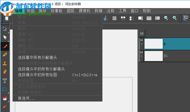Viewport: 190px width, 112px height.
Task: Select the Eraser tool
Action: (5, 72)
